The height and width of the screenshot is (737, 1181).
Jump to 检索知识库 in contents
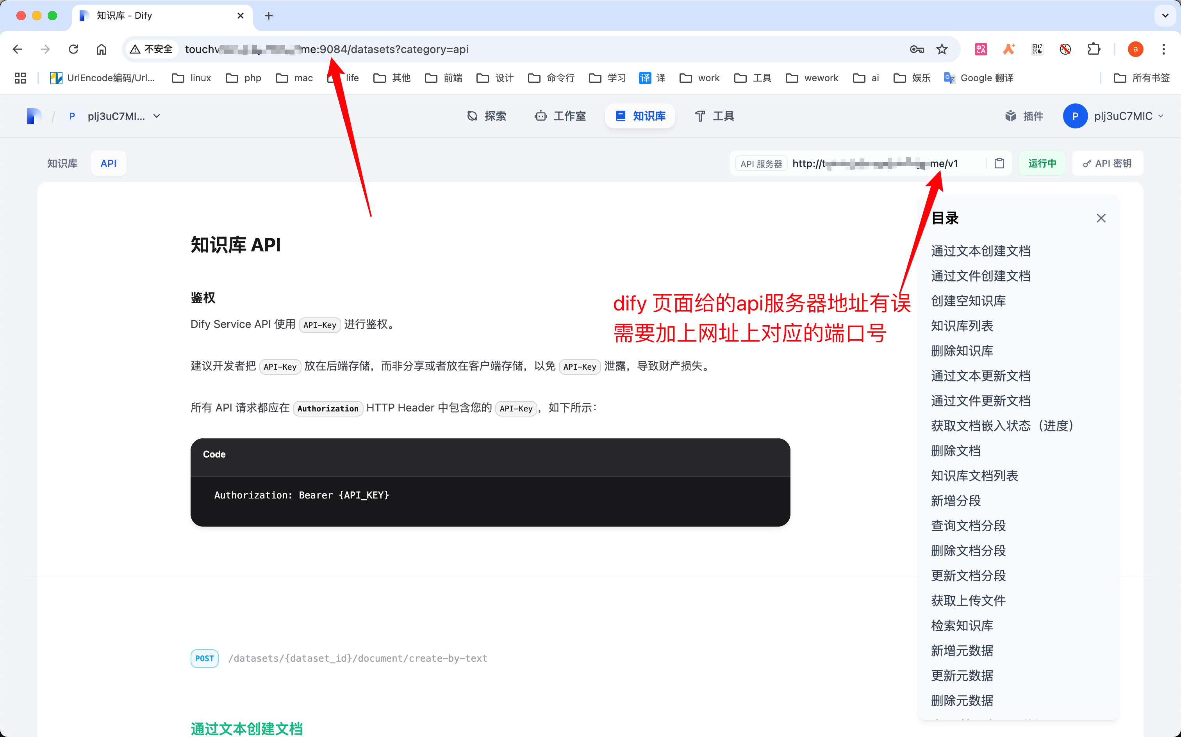pos(962,626)
